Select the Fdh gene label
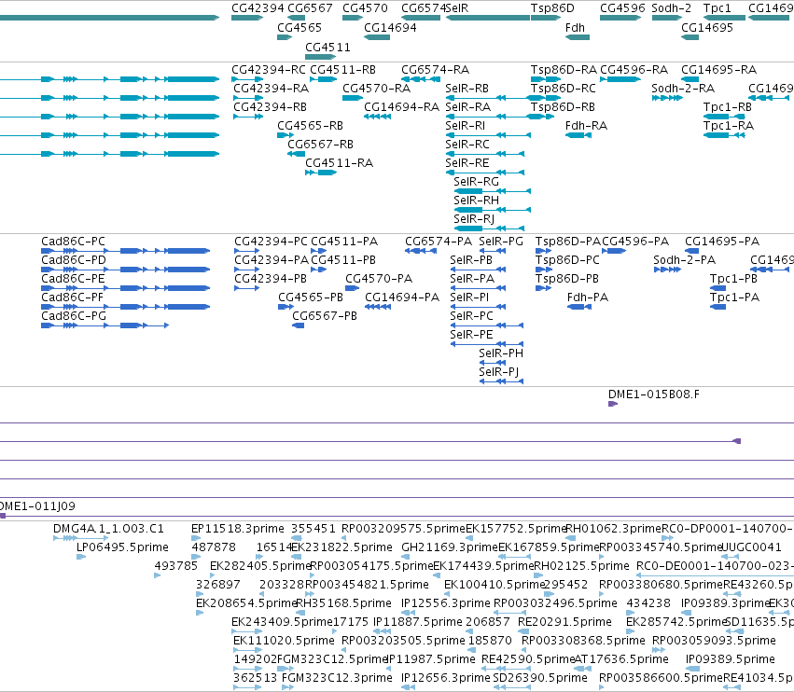This screenshot has width=794, height=692. [575, 27]
